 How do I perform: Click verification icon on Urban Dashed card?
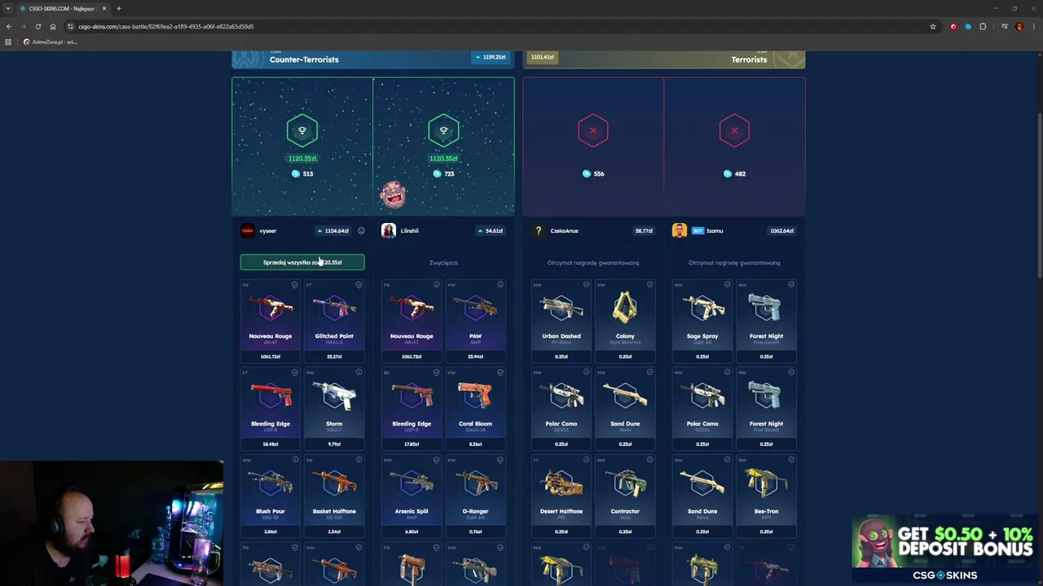586,285
